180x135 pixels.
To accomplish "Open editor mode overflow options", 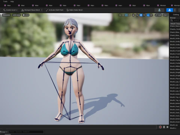I will click(175, 10).
